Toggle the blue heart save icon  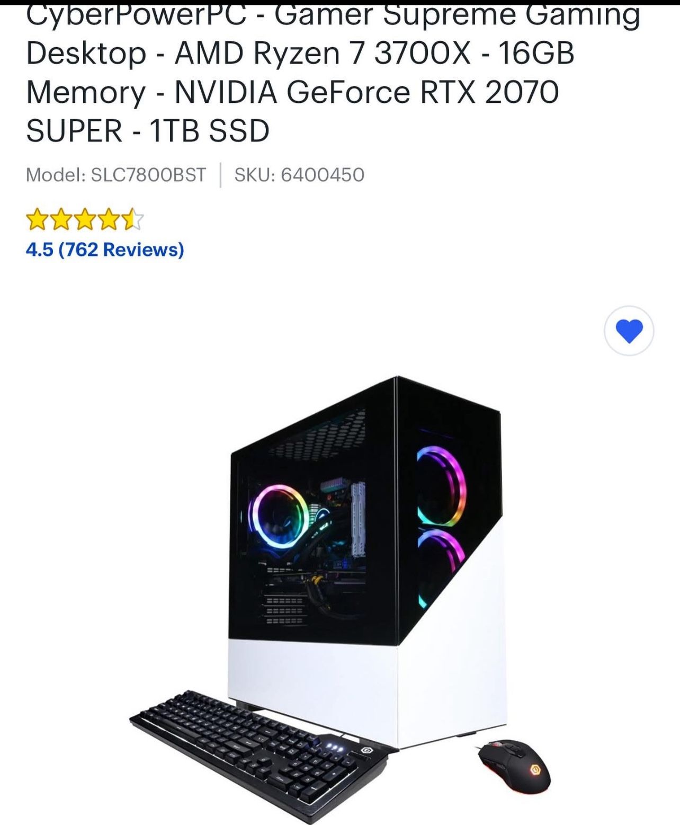629,331
